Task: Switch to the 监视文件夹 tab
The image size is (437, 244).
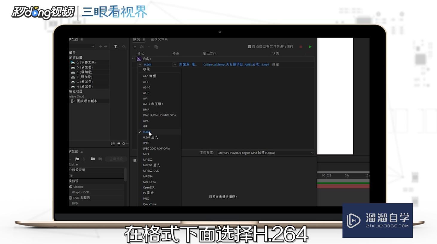Action: click(x=159, y=39)
